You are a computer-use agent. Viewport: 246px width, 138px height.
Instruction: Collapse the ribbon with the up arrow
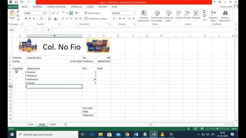pyautogui.click(x=236, y=24)
